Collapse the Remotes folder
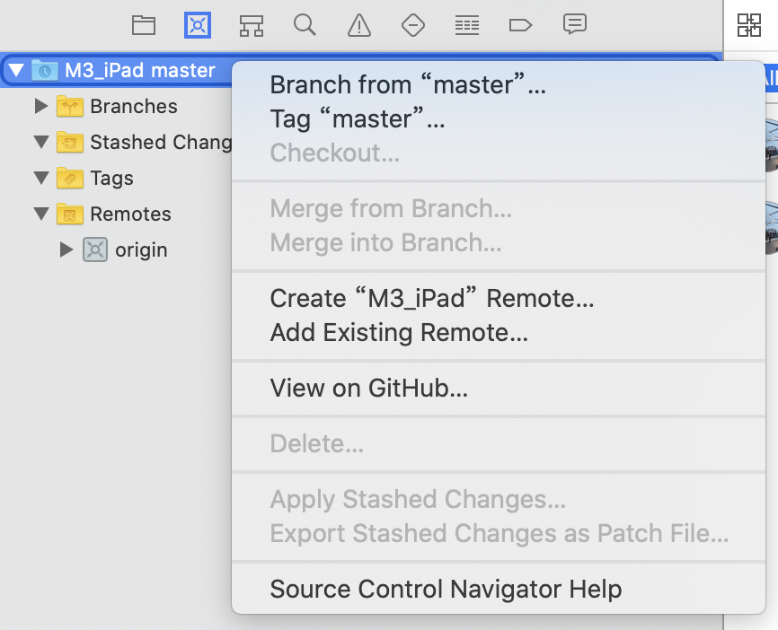Screen dimensions: 778x630 tap(41, 214)
